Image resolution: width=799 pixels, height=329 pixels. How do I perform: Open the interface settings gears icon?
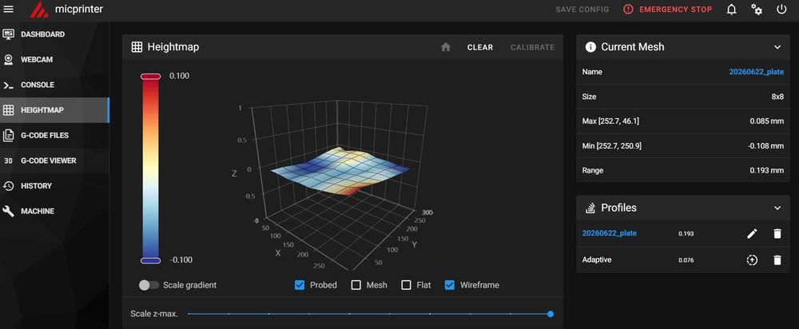[757, 9]
